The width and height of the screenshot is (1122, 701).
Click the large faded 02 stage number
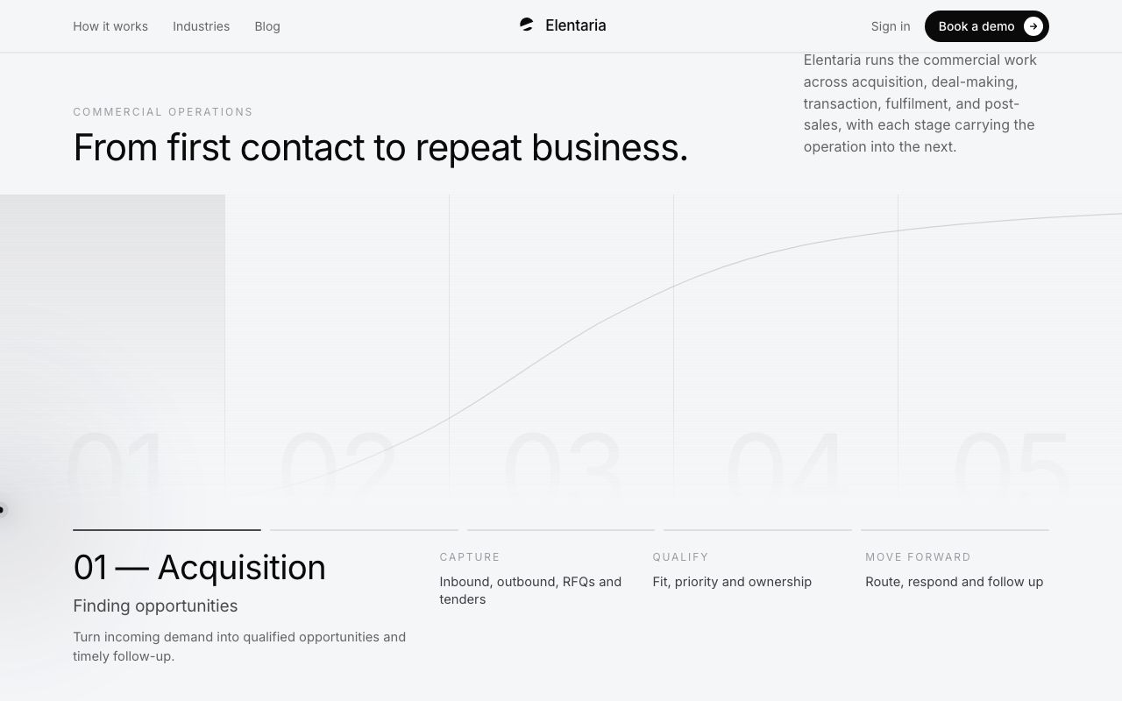coord(338,464)
